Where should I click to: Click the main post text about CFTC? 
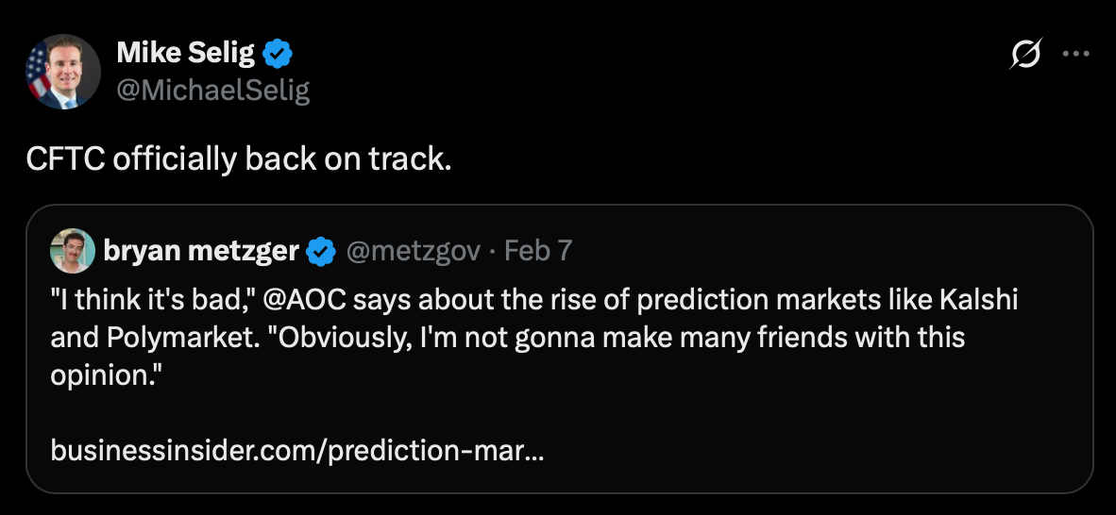pyautogui.click(x=238, y=158)
